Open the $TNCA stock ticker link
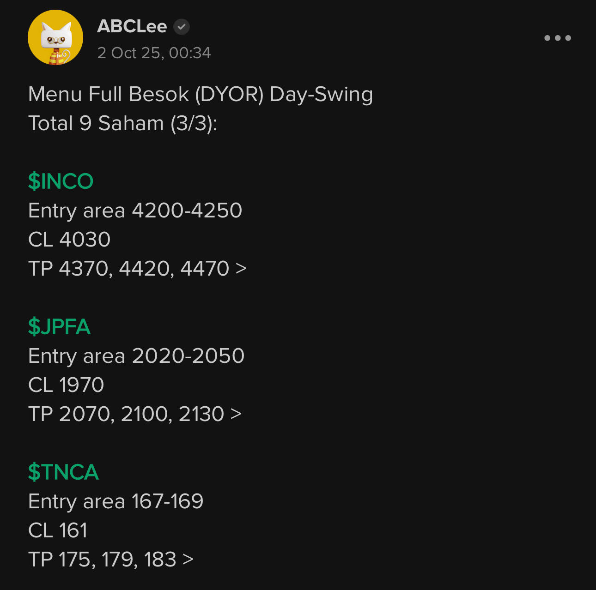596x590 pixels. (x=63, y=472)
